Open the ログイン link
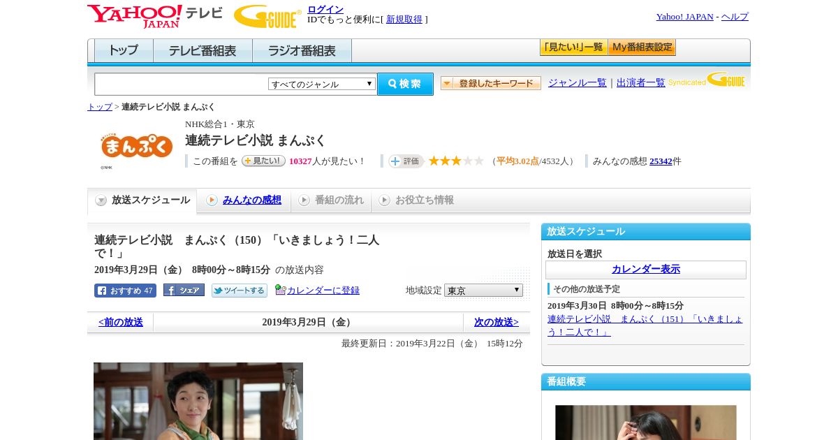838x440 pixels. (x=325, y=9)
